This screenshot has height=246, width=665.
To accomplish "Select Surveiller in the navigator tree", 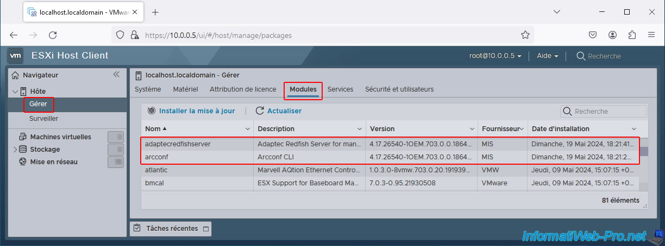I will pos(43,119).
